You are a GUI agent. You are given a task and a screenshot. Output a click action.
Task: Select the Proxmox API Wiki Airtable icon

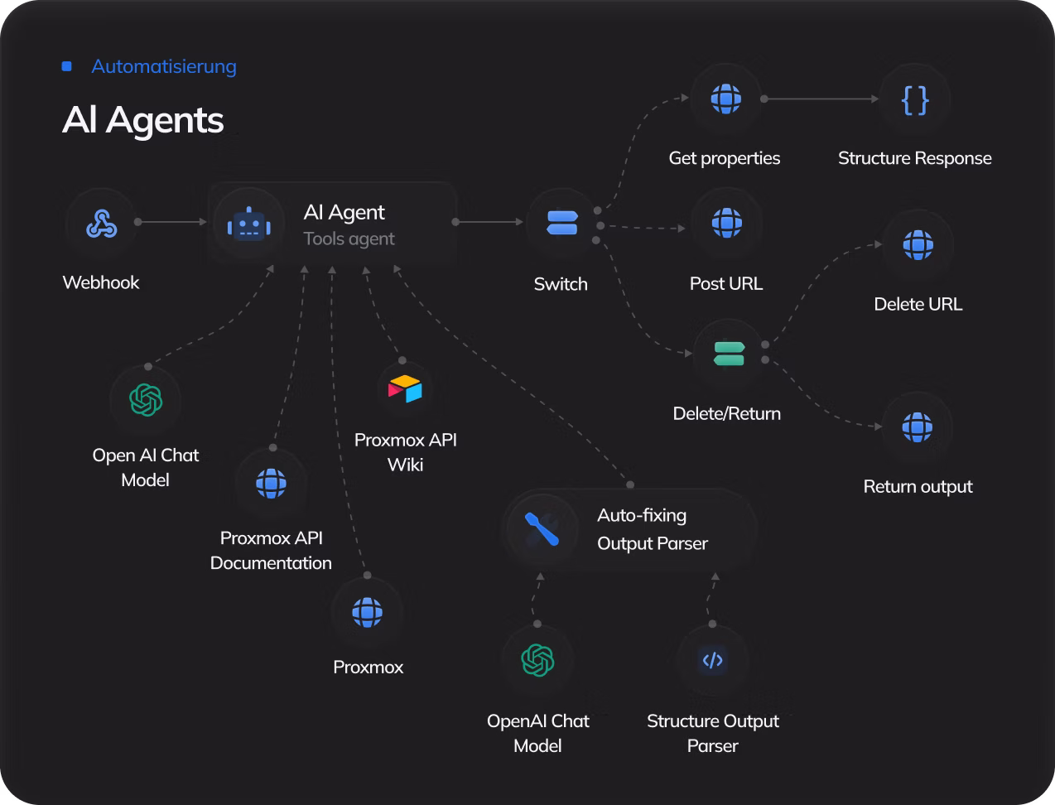pyautogui.click(x=405, y=388)
